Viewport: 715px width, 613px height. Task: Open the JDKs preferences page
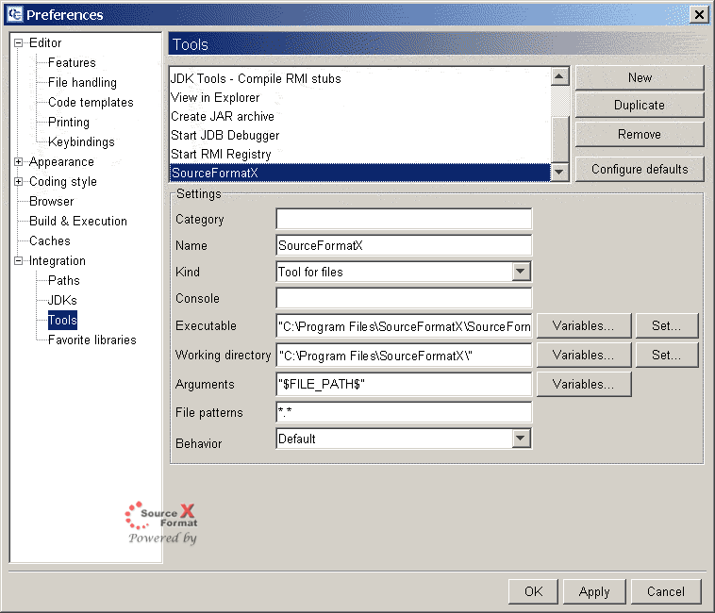click(62, 300)
